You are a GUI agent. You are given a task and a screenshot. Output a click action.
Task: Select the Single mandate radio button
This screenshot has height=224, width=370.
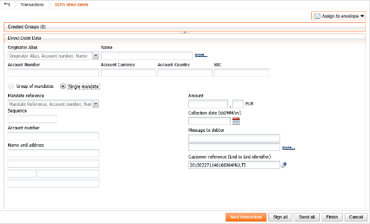click(x=63, y=86)
